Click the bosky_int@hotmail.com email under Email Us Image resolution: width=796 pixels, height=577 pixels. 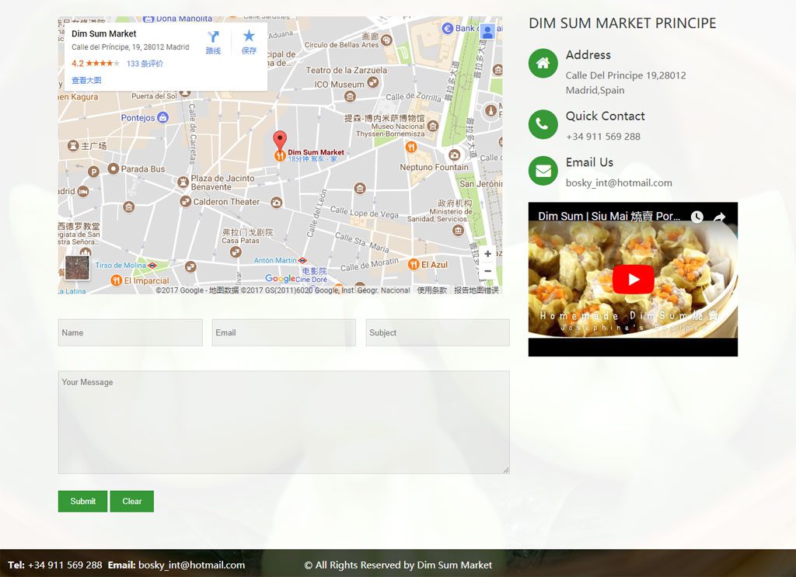(x=619, y=183)
